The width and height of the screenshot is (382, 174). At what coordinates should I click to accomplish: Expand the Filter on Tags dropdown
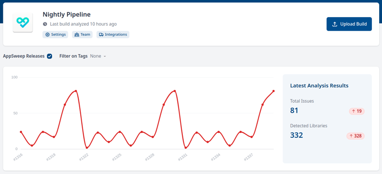pos(98,56)
